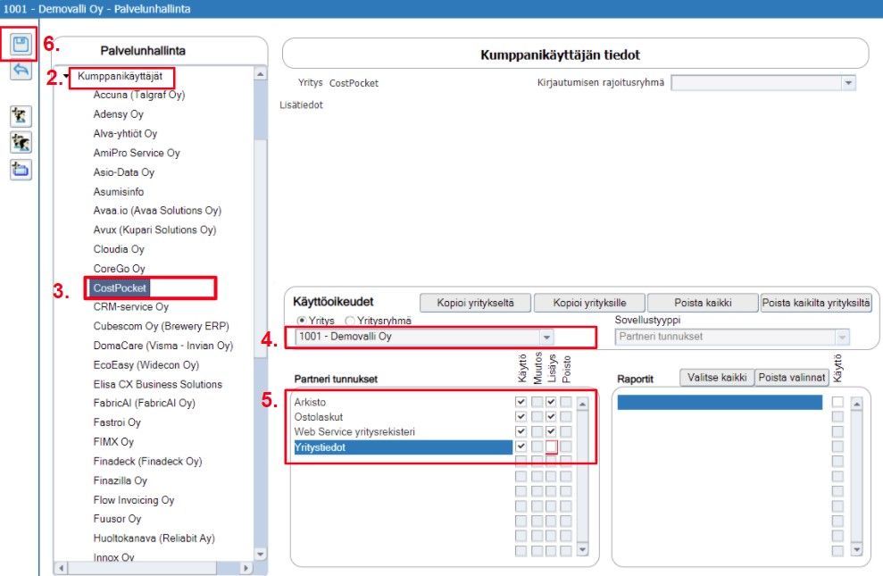Select Asio-Data Oy in tree
The width and height of the screenshot is (883, 576).
[x=124, y=172]
